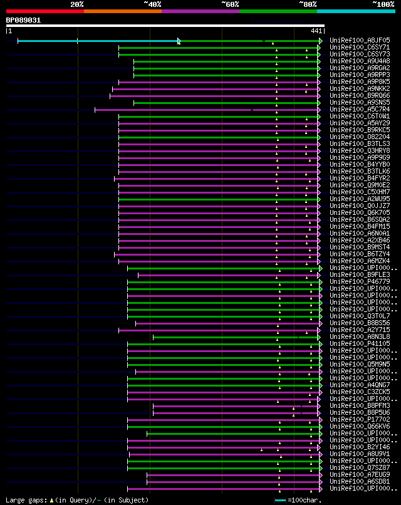Choose the UniRef100_Q3HRY8 hit label
Screen dimensions: 401x505
pos(360,151)
